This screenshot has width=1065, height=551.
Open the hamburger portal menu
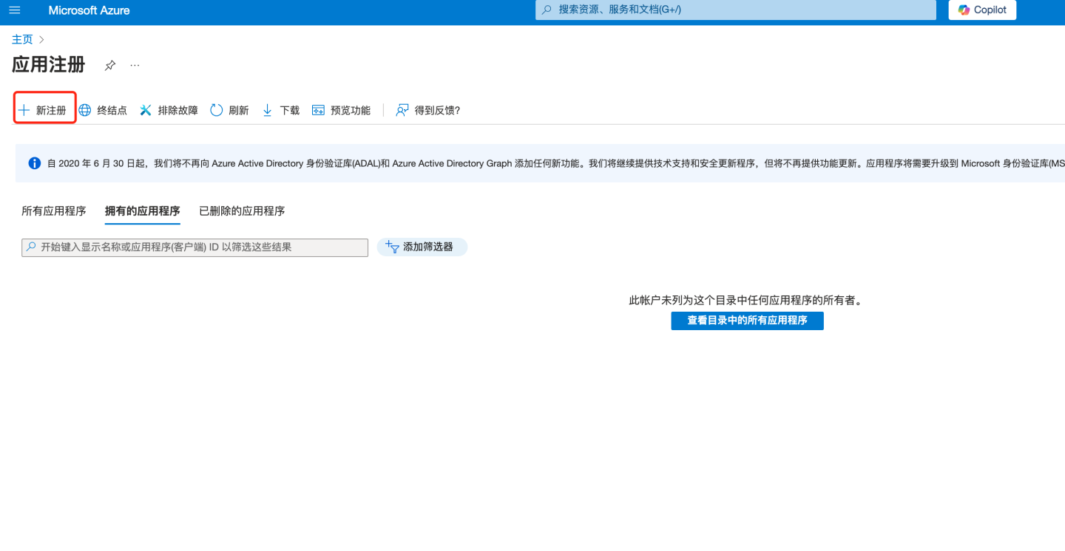(x=15, y=10)
